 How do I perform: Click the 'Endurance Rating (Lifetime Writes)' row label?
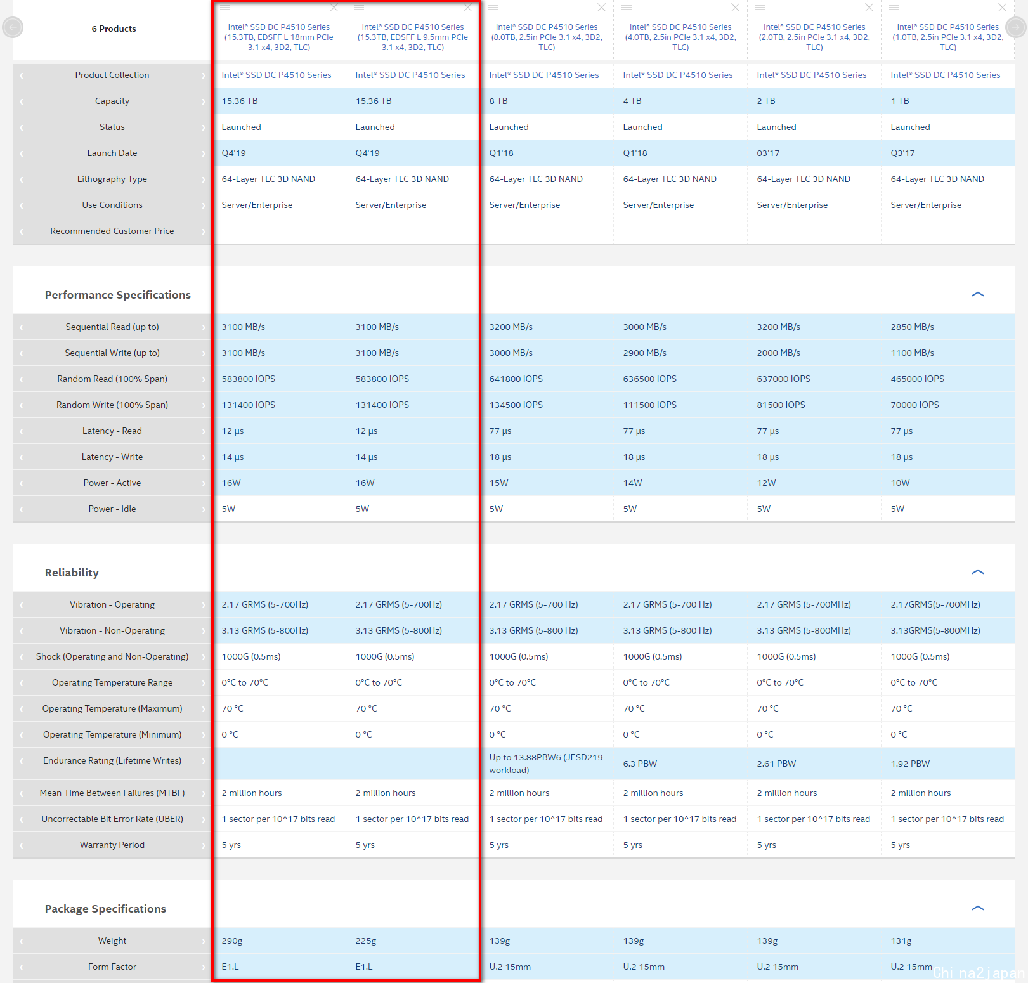coord(112,760)
